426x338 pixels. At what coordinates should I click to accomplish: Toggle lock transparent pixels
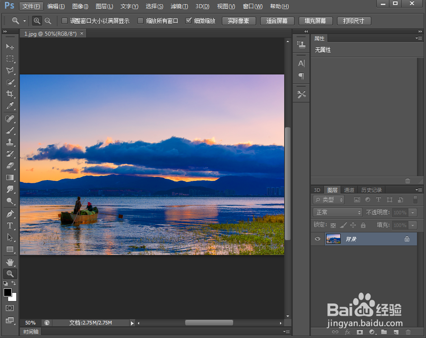pyautogui.click(x=333, y=225)
